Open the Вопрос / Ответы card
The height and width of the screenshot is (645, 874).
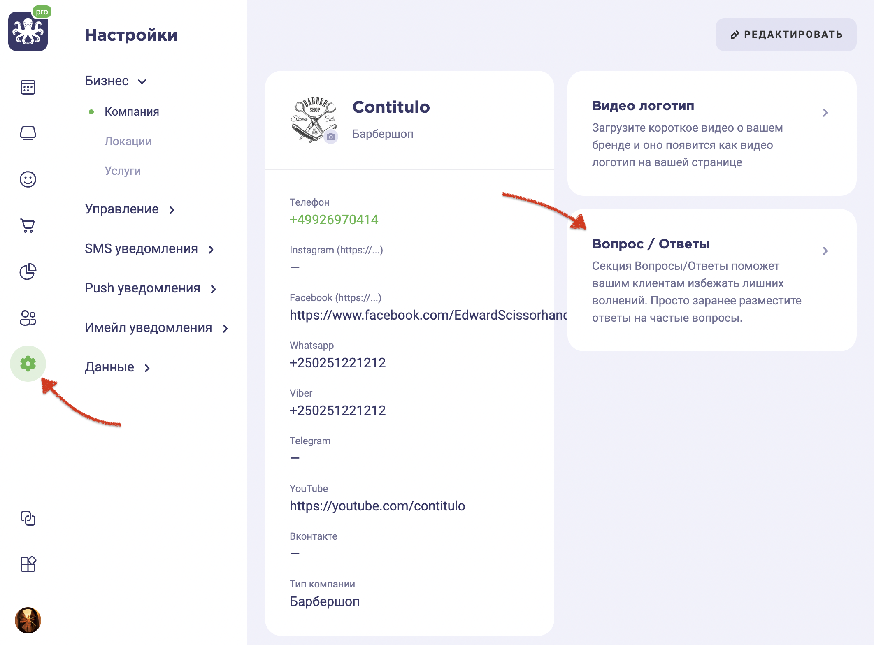tap(711, 280)
